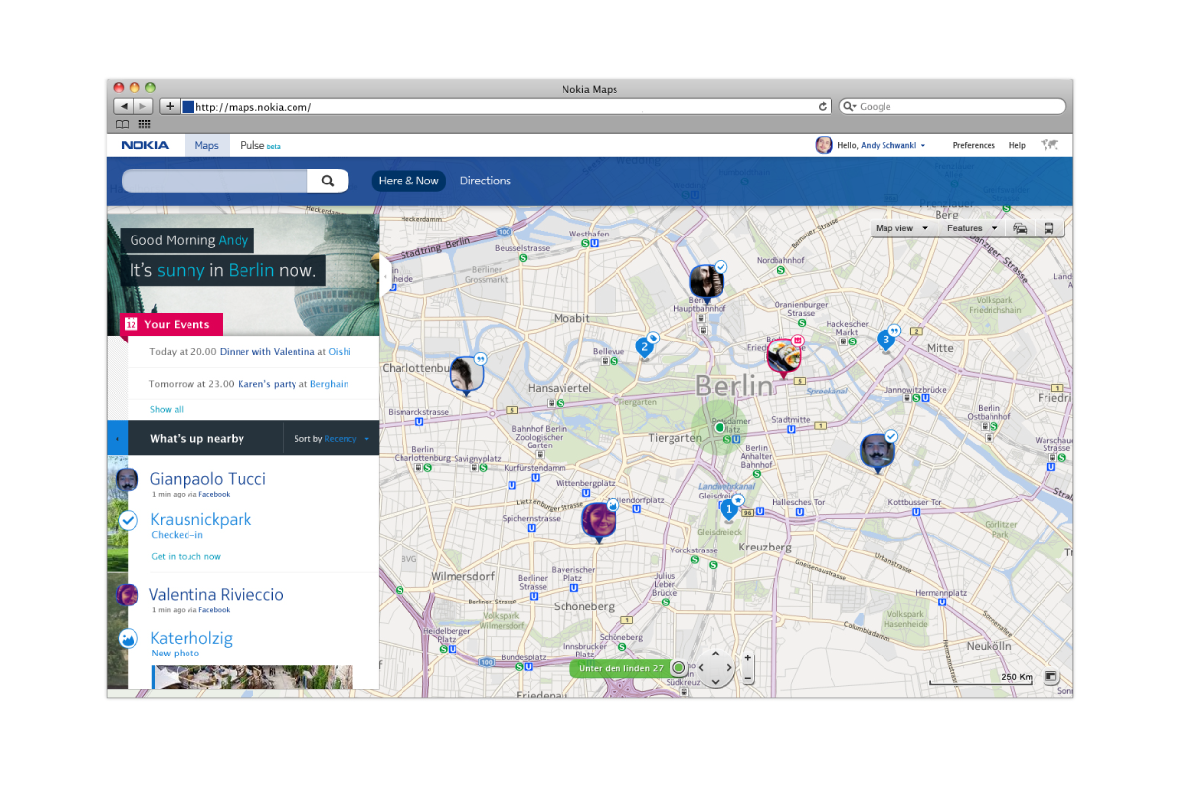Click the browser URL address field
This screenshot has width=1179, height=786.
508,106
